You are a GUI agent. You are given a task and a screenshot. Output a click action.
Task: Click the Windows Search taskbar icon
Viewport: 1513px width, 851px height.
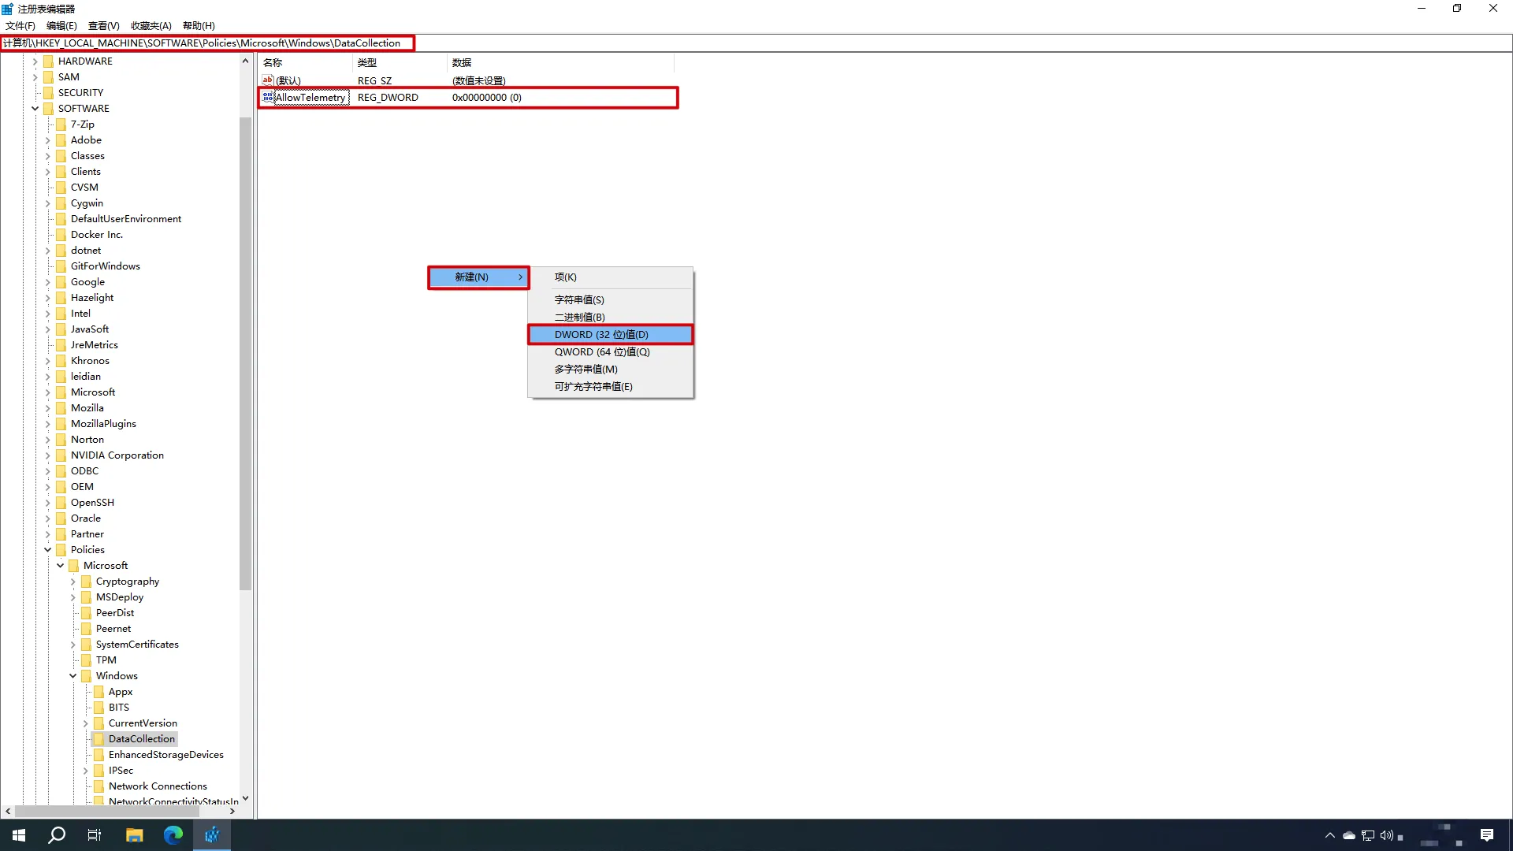(57, 835)
